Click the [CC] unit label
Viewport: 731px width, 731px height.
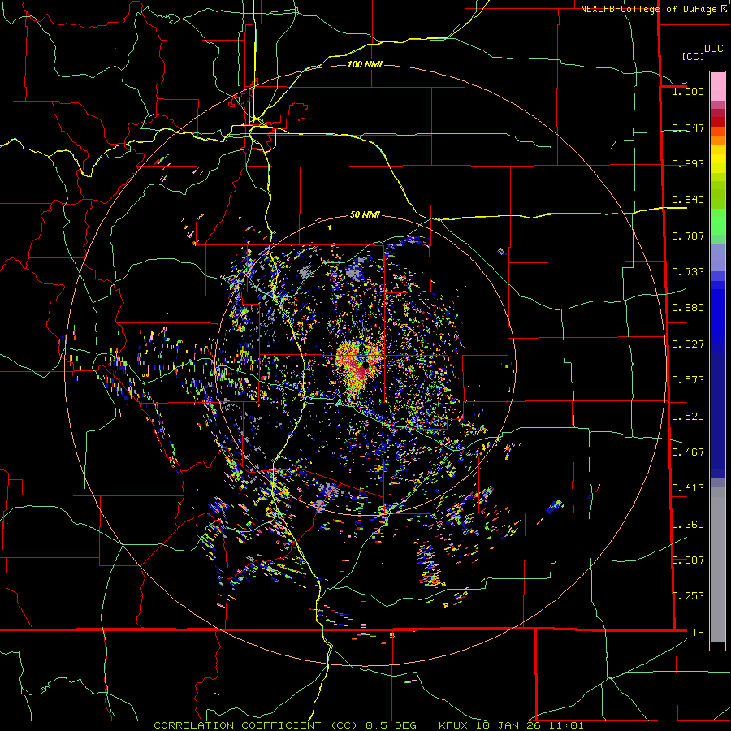tap(693, 56)
